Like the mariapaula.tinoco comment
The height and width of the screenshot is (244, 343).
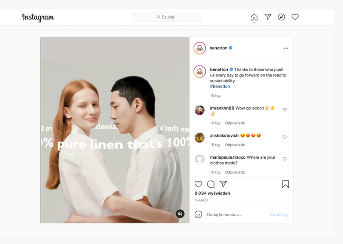tap(285, 159)
